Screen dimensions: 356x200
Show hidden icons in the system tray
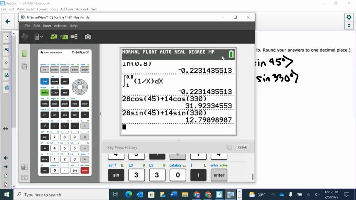tap(273, 195)
